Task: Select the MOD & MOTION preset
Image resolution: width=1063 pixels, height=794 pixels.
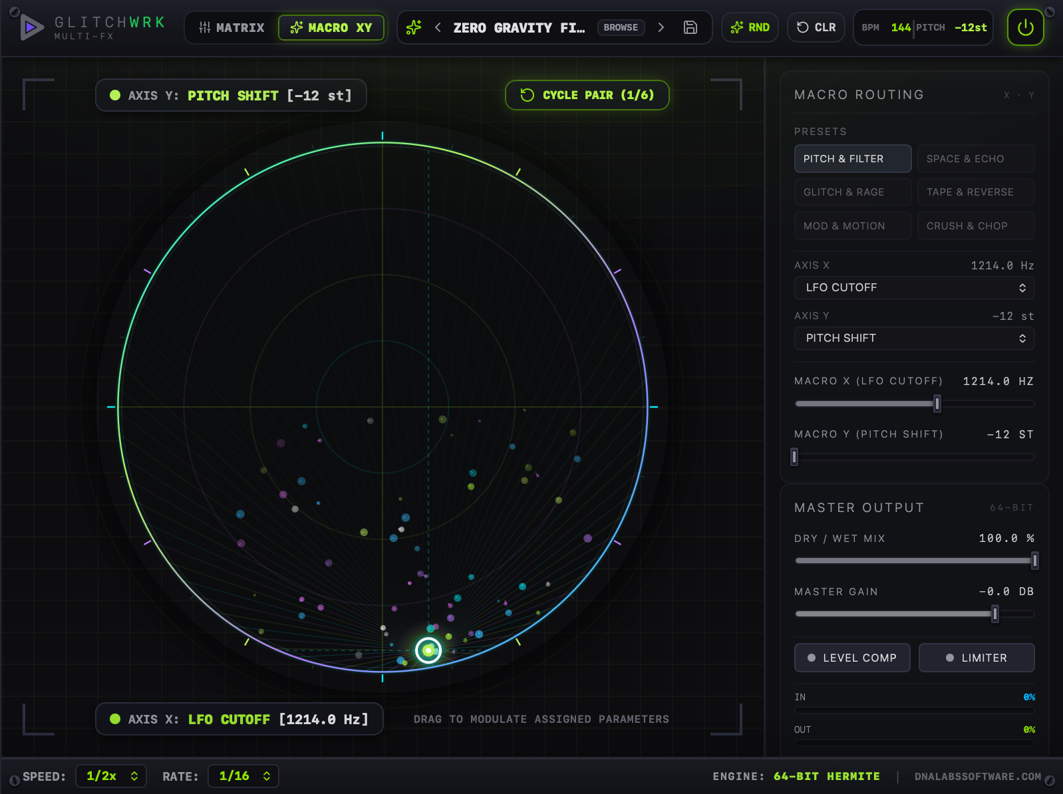Action: [x=853, y=225]
